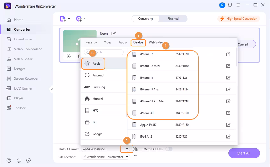Open Video Compressor tool
This screenshot has height=167, width=270.
(24, 49)
